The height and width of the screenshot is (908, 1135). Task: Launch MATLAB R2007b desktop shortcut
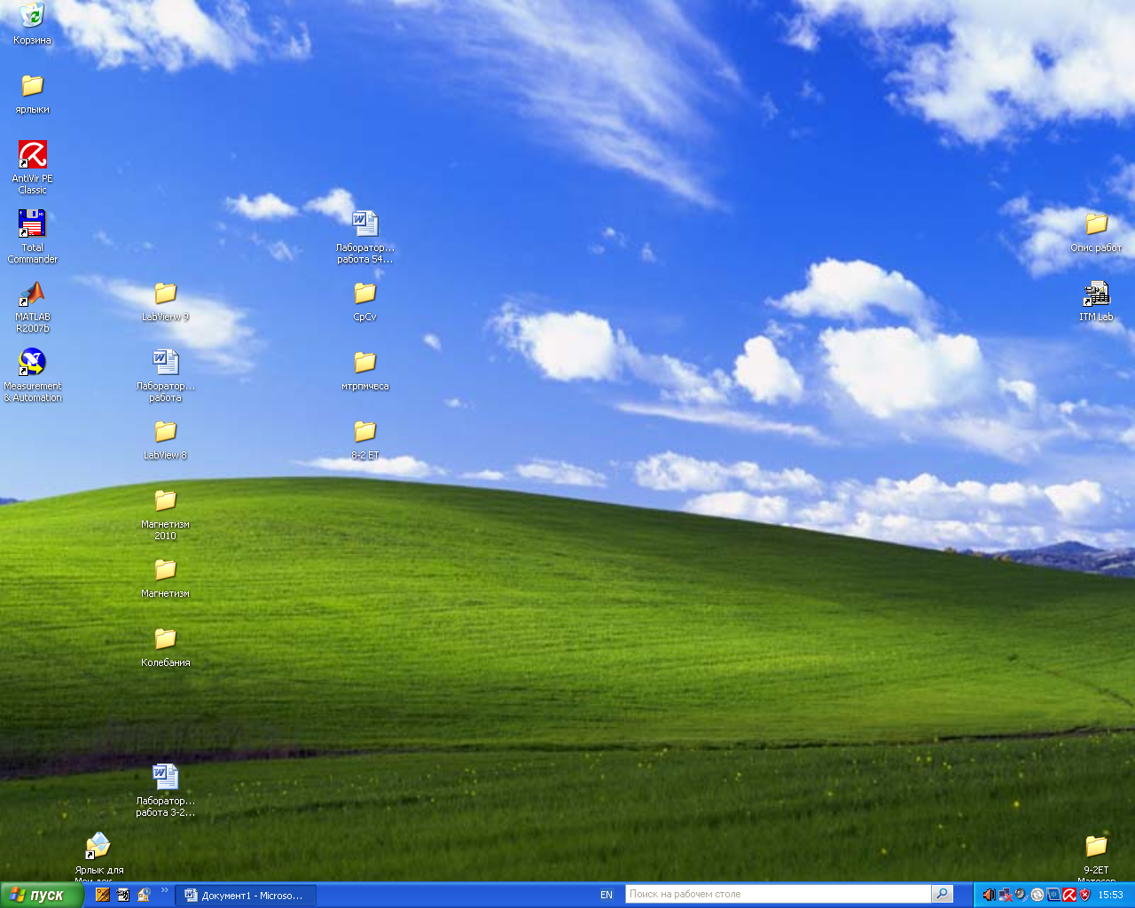(x=33, y=305)
